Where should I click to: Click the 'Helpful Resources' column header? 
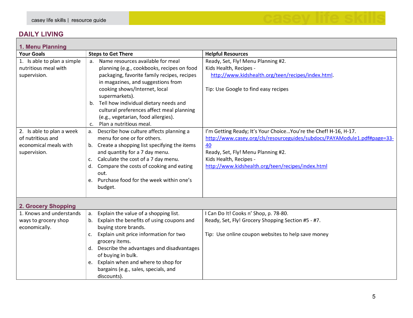(227, 54)
